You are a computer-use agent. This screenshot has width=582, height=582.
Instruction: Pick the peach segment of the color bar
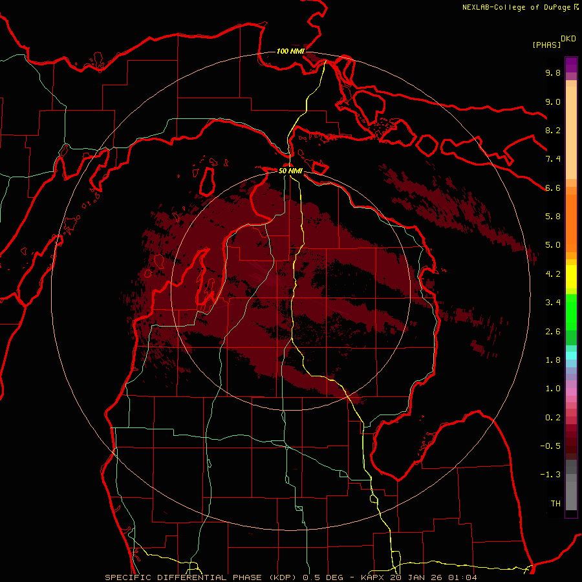click(x=571, y=132)
